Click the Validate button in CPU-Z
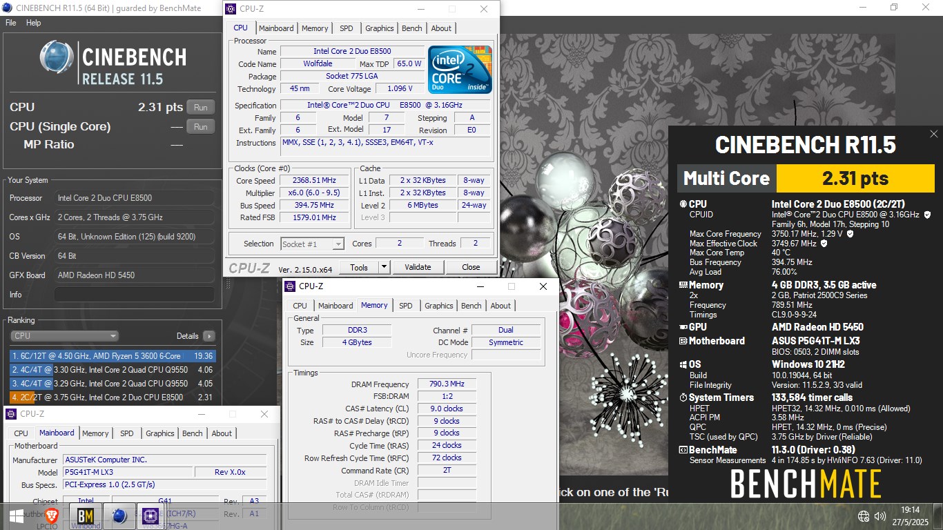The height and width of the screenshot is (530, 943). tap(418, 267)
